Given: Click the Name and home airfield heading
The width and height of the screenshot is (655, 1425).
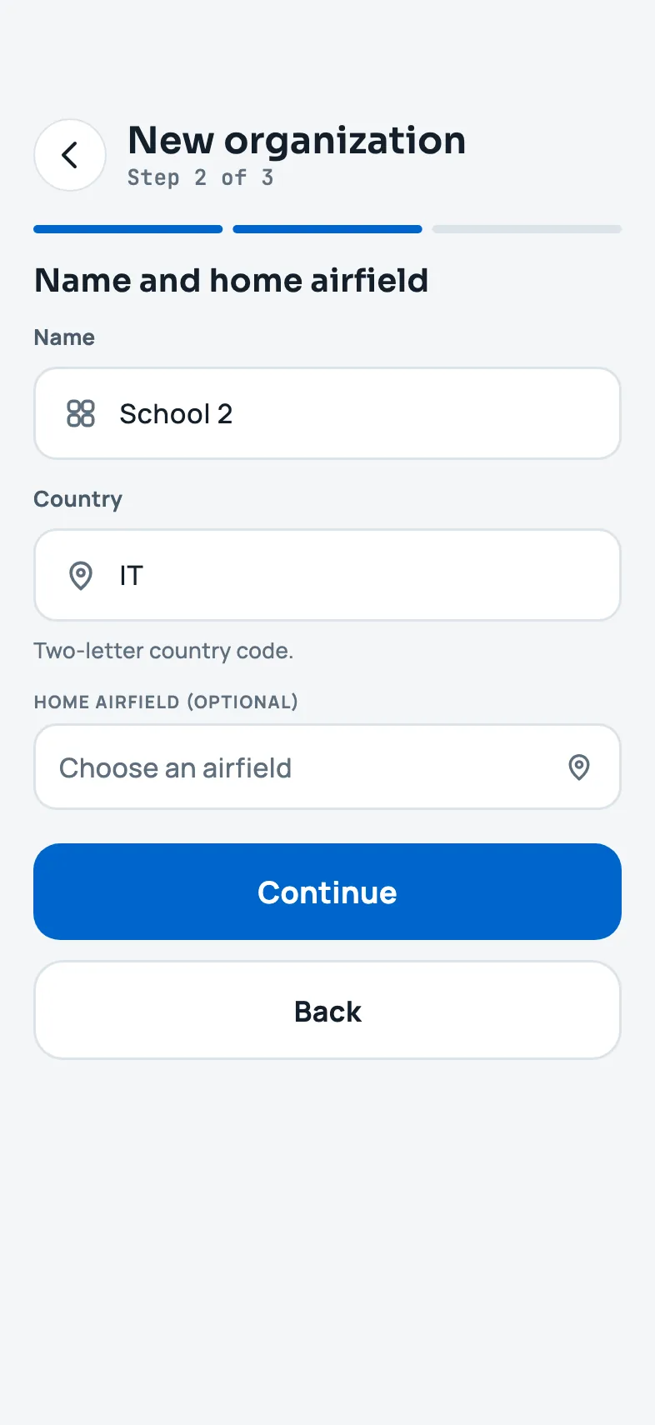Looking at the screenshot, I should click(x=232, y=281).
